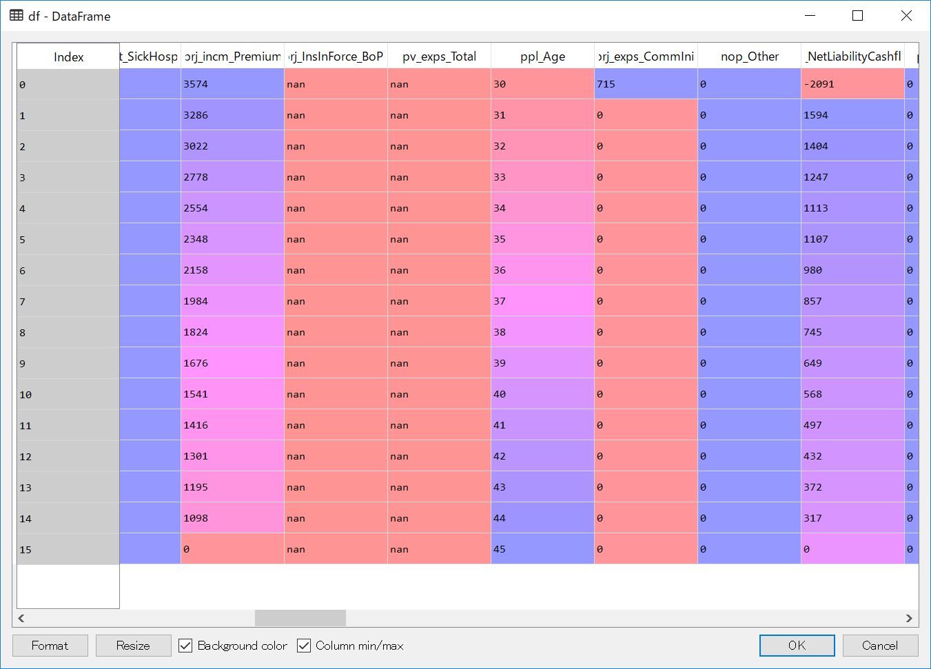Select the cell containing -2091
Viewport: 931px width, 669px height.
(852, 84)
